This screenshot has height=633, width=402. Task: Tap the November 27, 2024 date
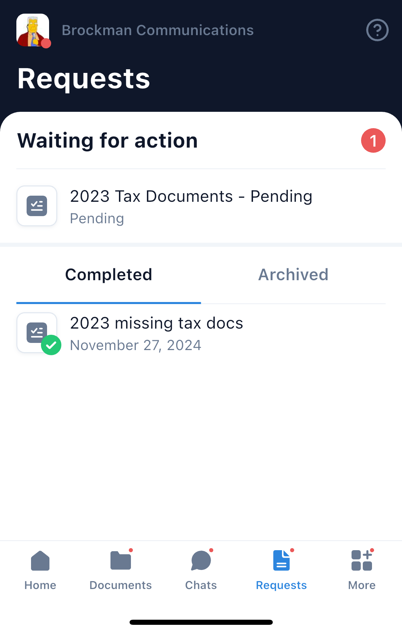tap(135, 345)
